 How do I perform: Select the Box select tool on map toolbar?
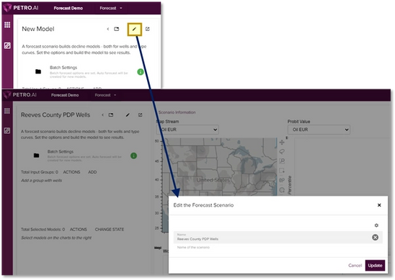[282, 171]
